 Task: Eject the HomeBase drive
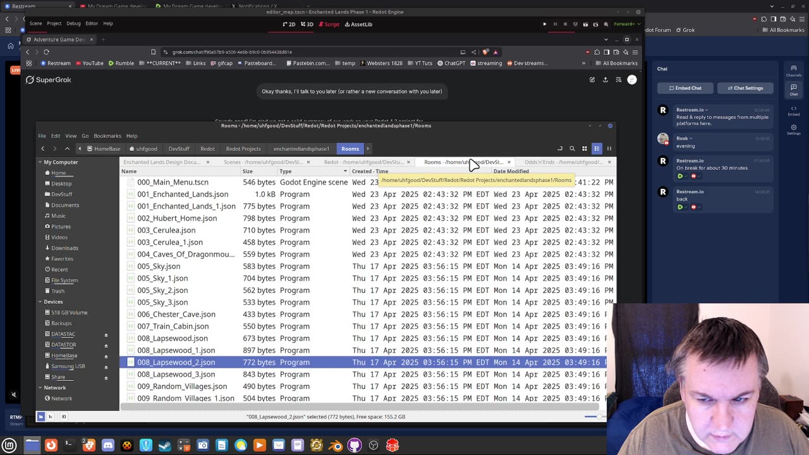click(x=106, y=356)
